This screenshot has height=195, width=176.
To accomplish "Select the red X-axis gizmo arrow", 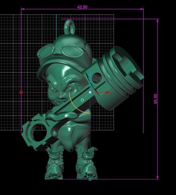I will [102, 92].
